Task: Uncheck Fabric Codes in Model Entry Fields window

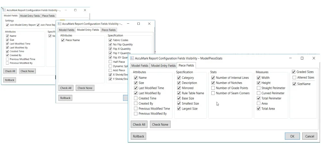Action: pos(110,40)
